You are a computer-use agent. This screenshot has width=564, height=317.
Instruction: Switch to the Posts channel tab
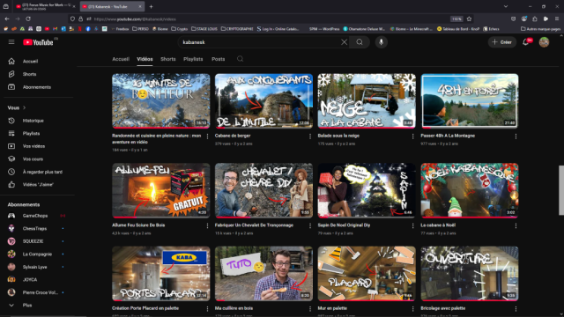click(218, 59)
